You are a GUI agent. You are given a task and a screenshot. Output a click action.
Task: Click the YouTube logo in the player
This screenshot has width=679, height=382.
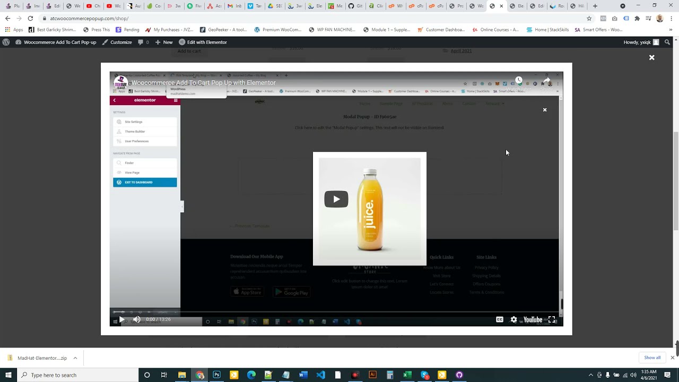533,319
